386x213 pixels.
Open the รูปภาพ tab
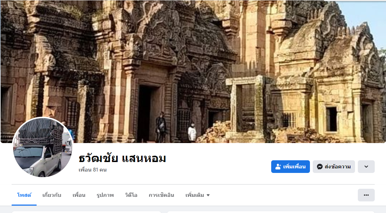105,195
